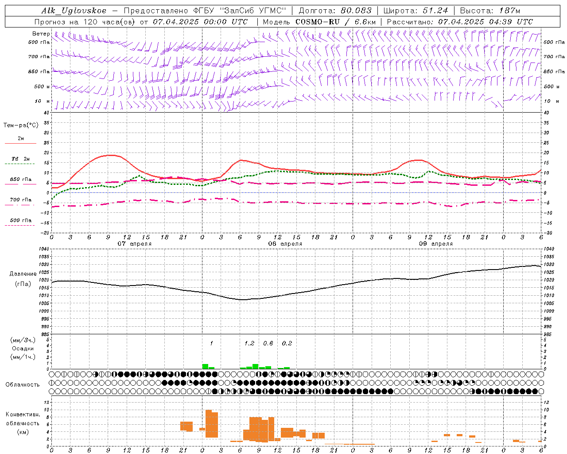Click the station name Alk_Uglovskoe
Image resolution: width=567 pixels, height=454 pixels.
(74, 11)
